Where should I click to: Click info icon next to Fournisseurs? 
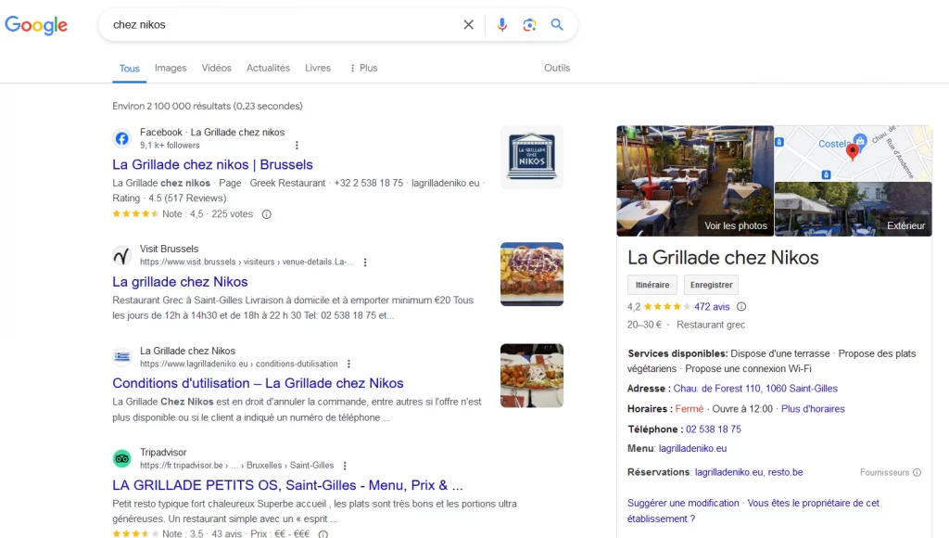917,472
